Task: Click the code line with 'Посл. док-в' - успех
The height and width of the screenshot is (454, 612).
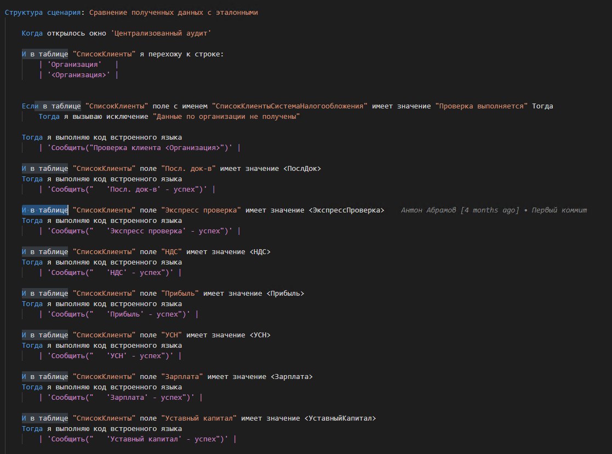Action: (127, 189)
